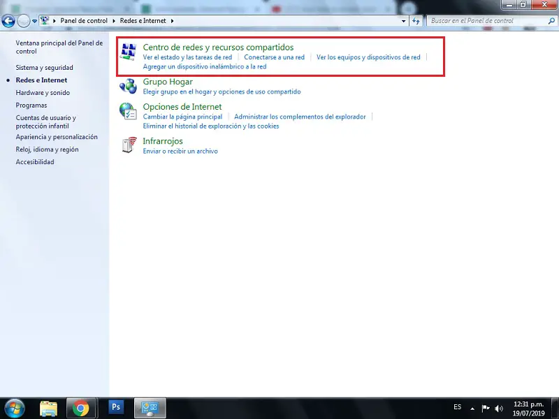This screenshot has height=419, width=559.
Task: Expand the chevron after Redes e Internet
Action: [x=172, y=21]
